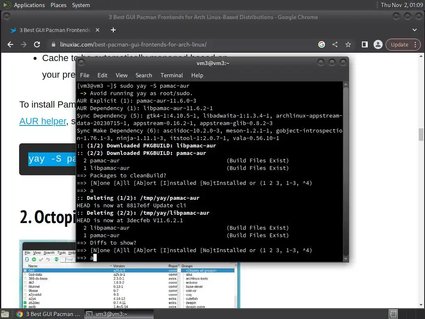Click the webpage scrollbar down arrow
The image size is (425, 319).
pyautogui.click(x=421, y=304)
